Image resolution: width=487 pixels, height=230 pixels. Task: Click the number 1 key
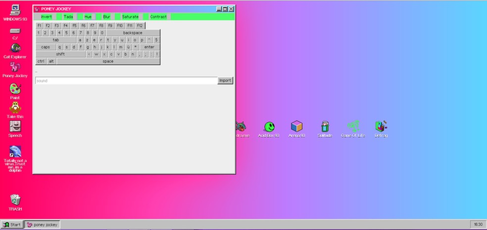pos(39,33)
